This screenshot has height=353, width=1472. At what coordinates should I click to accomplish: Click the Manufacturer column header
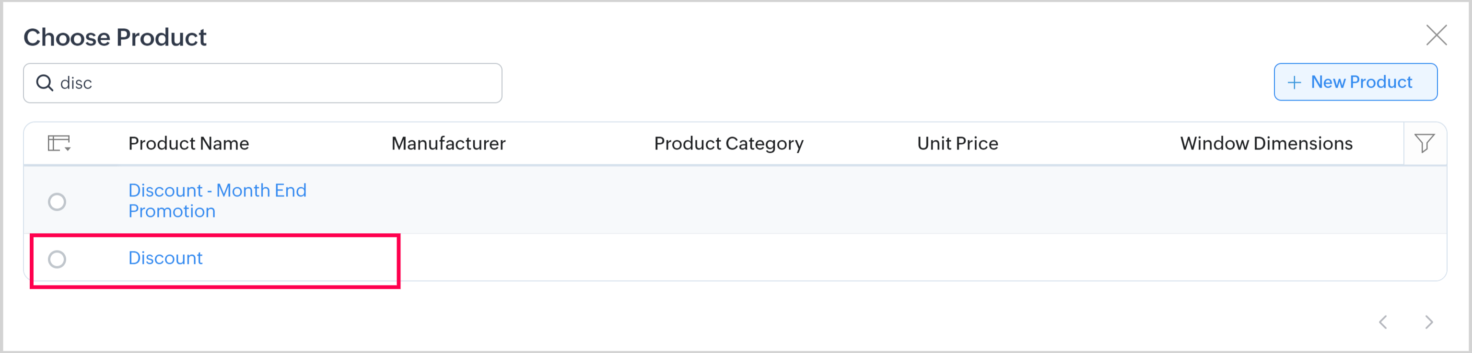coord(448,143)
